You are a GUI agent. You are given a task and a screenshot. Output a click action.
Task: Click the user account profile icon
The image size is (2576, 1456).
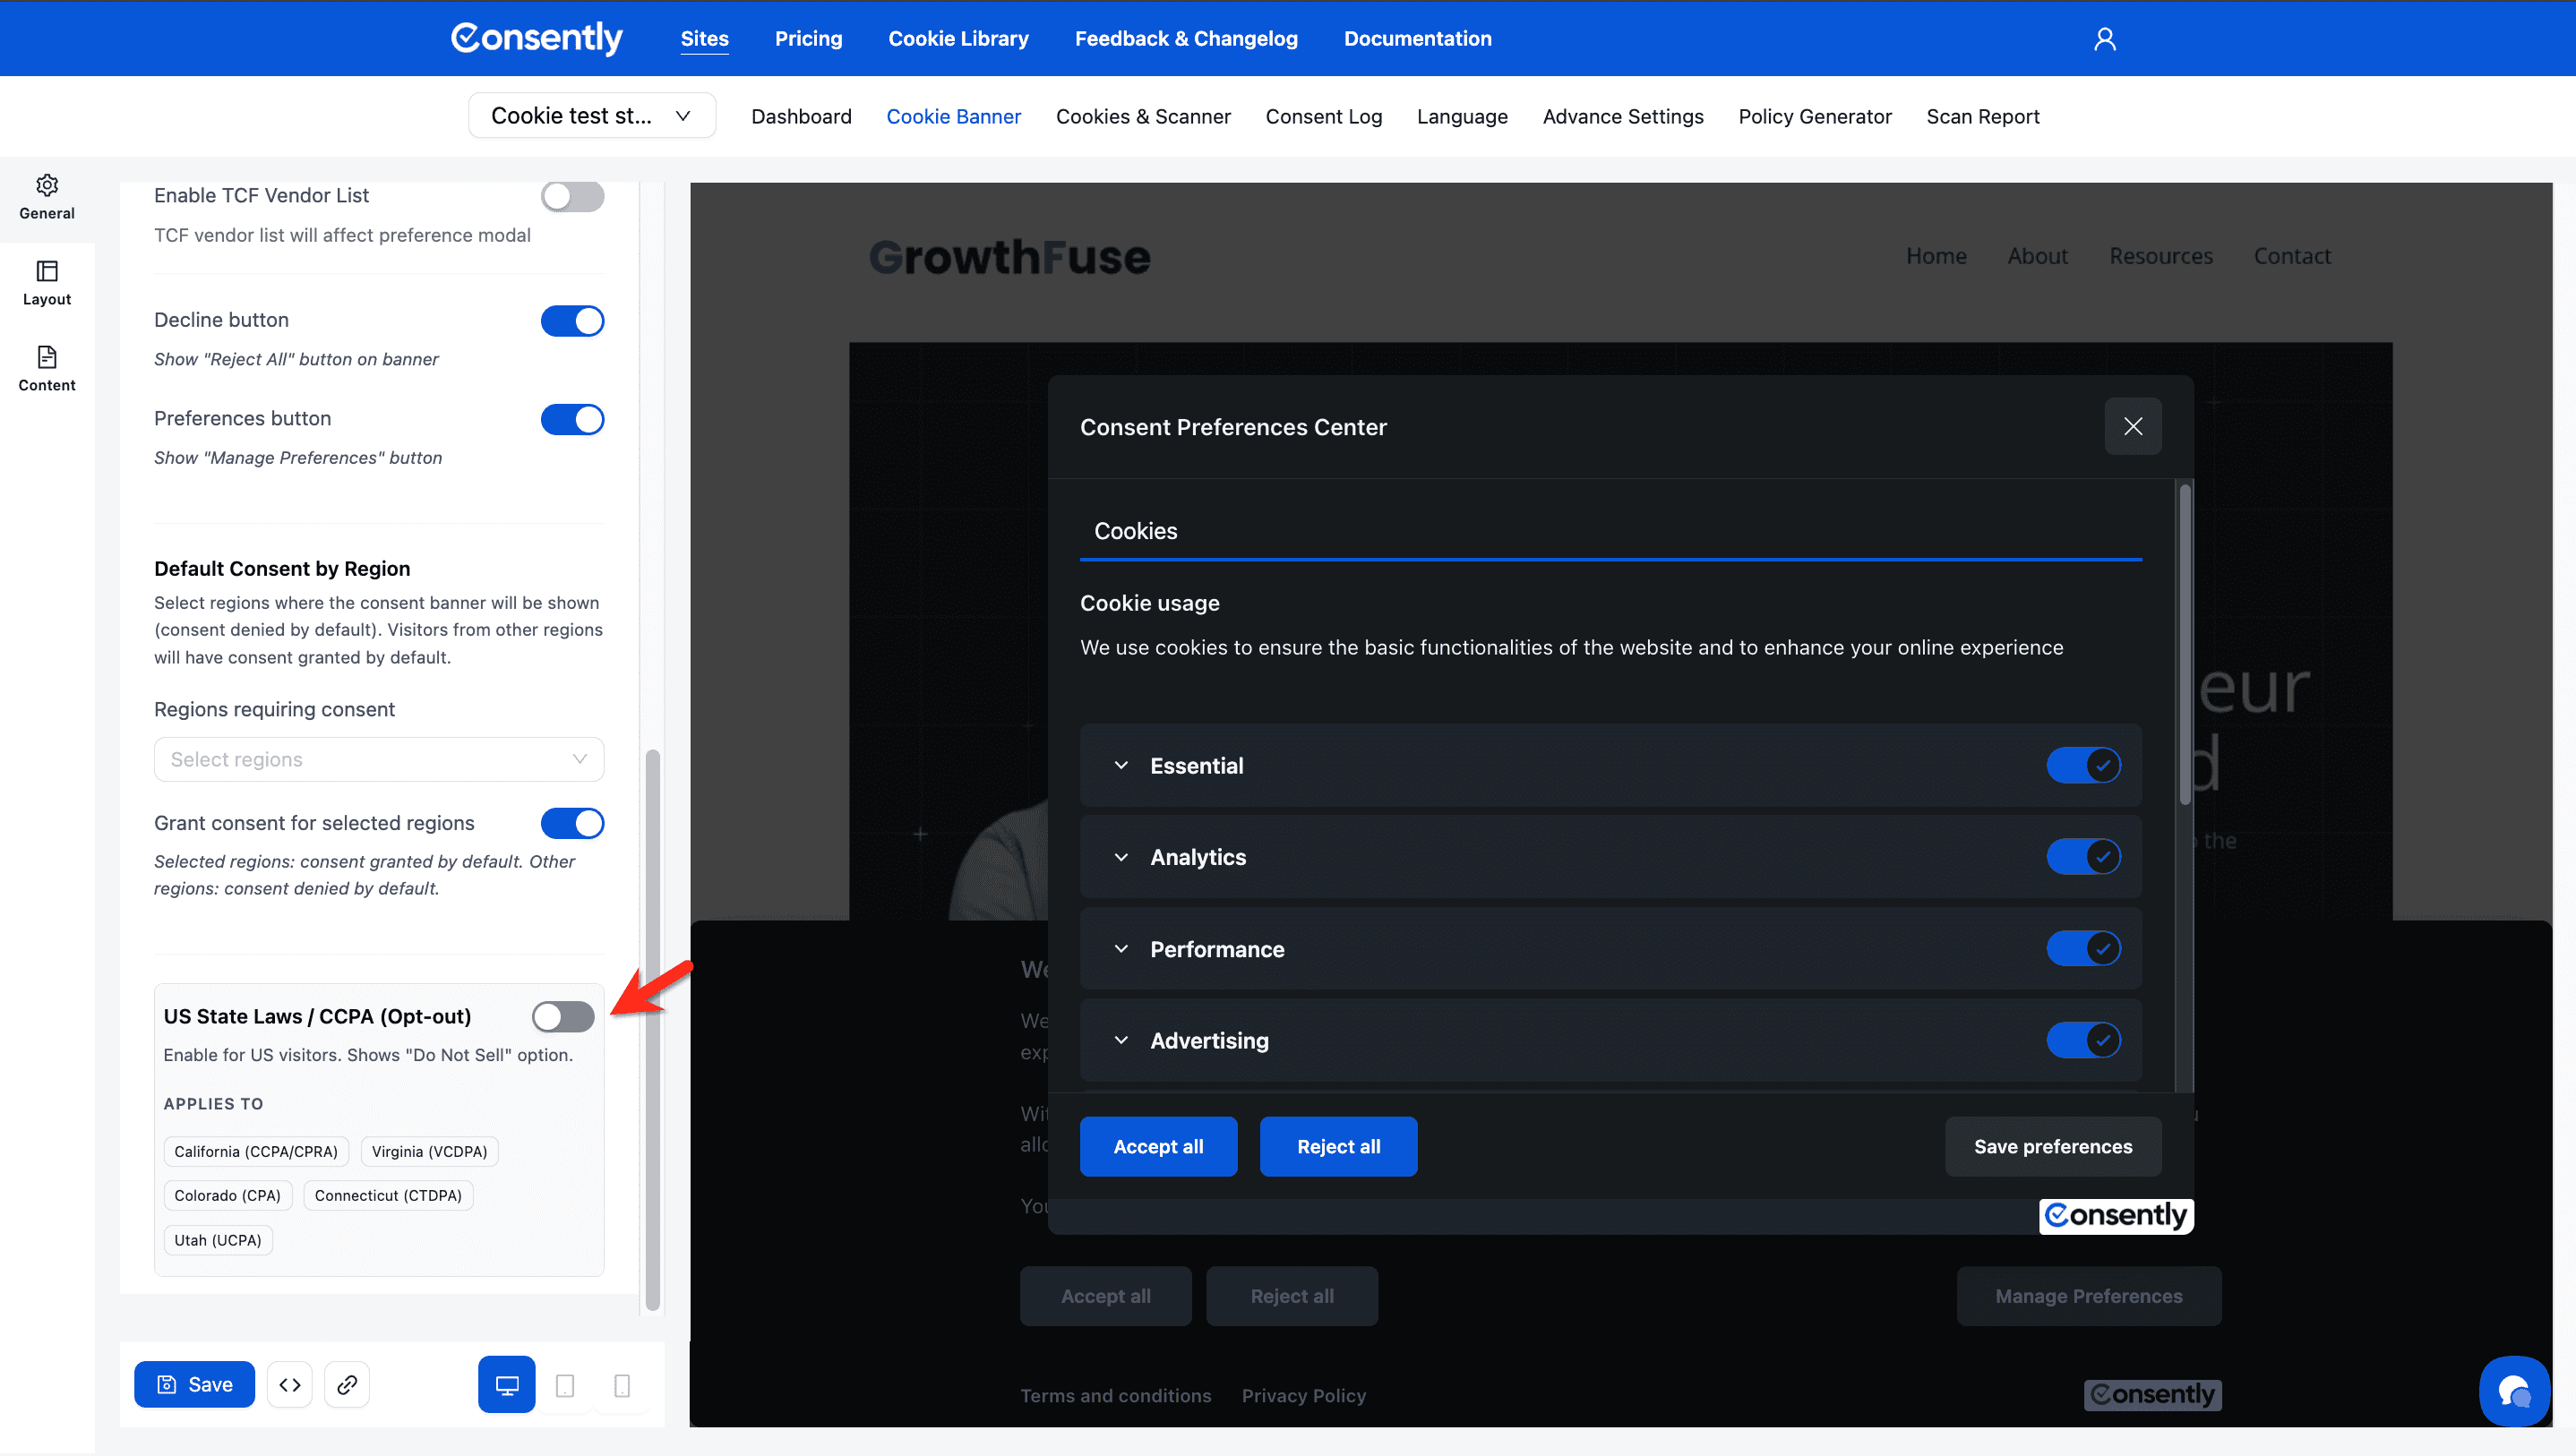click(x=2104, y=39)
